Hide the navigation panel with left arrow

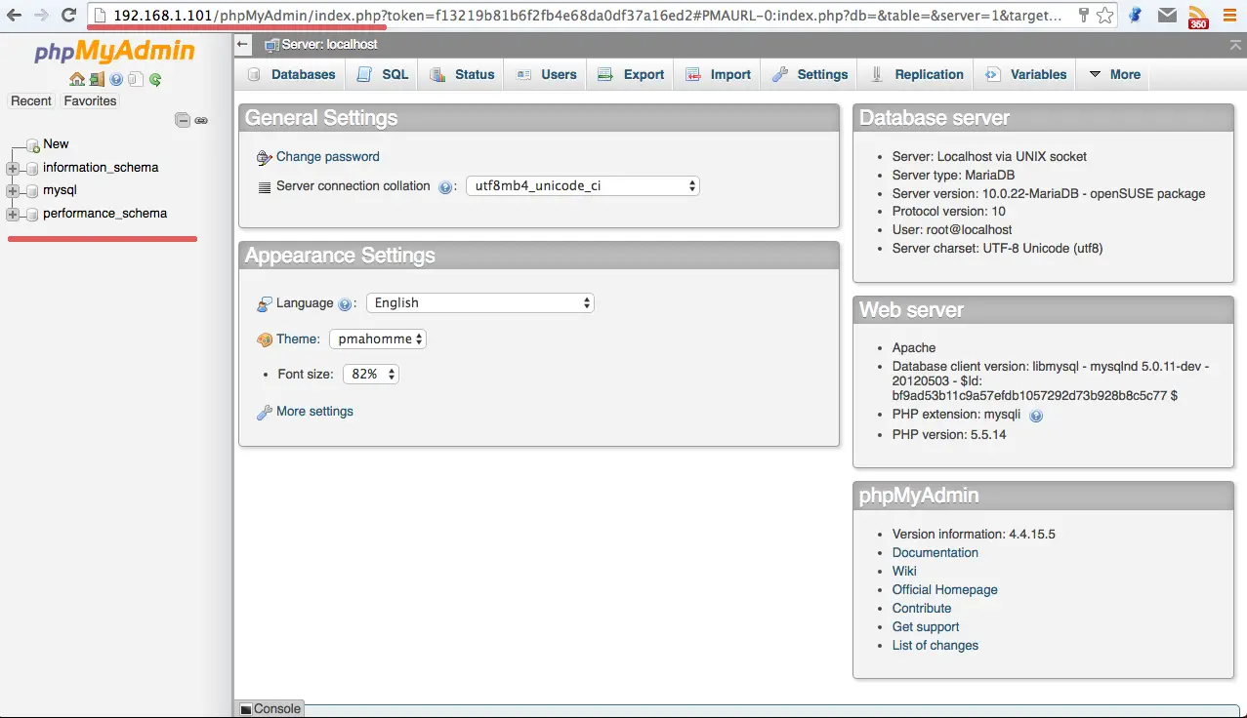tap(243, 44)
